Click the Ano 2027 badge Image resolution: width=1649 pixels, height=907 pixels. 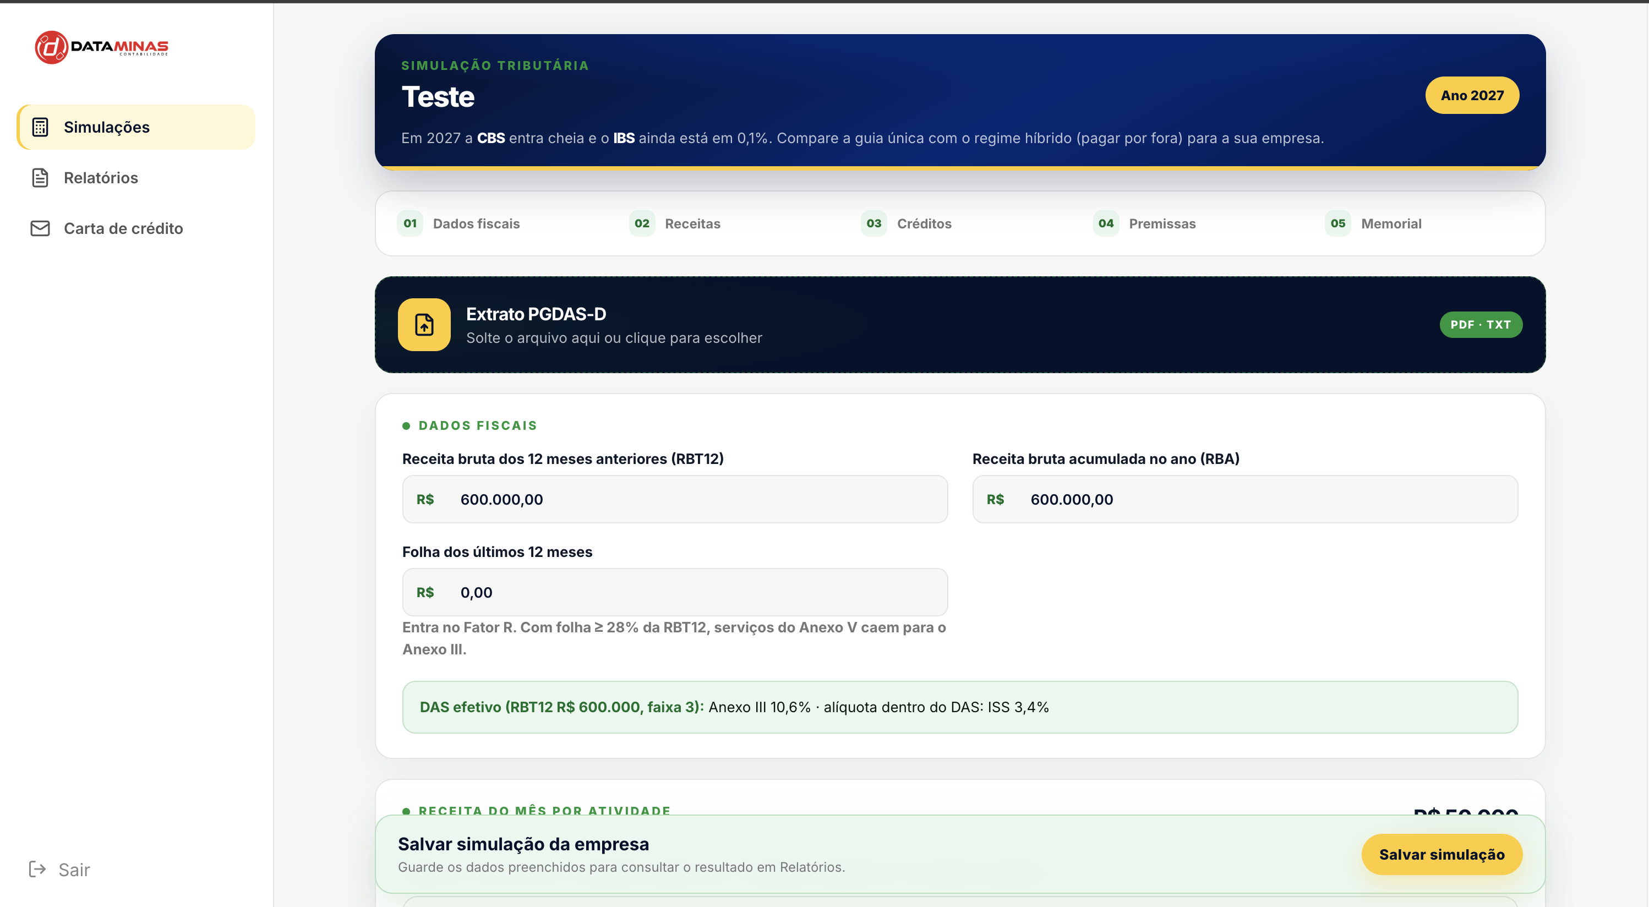pos(1472,95)
